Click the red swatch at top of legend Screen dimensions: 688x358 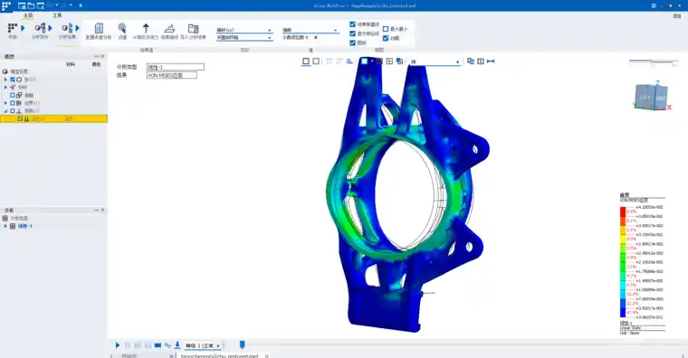click(x=623, y=212)
